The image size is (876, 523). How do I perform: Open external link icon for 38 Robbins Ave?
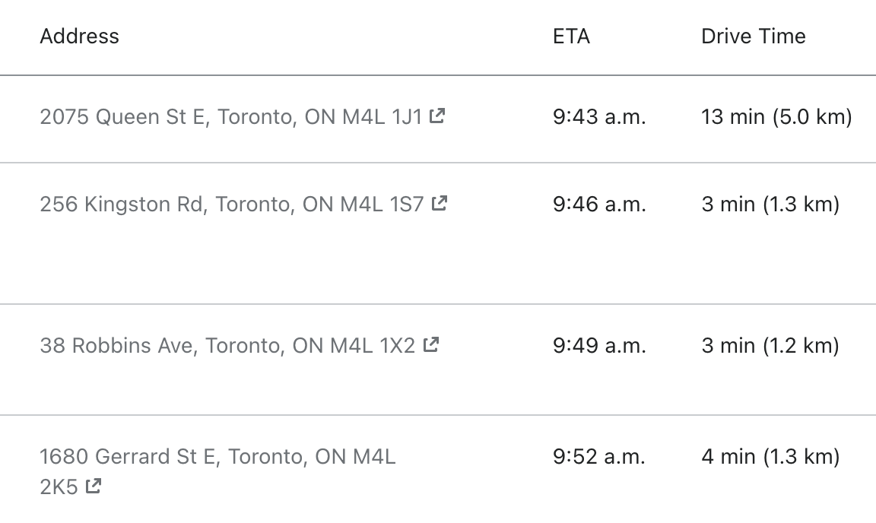coord(431,344)
